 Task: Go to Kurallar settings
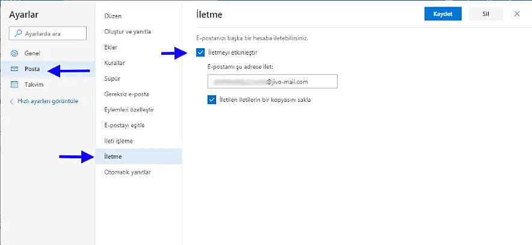point(114,63)
